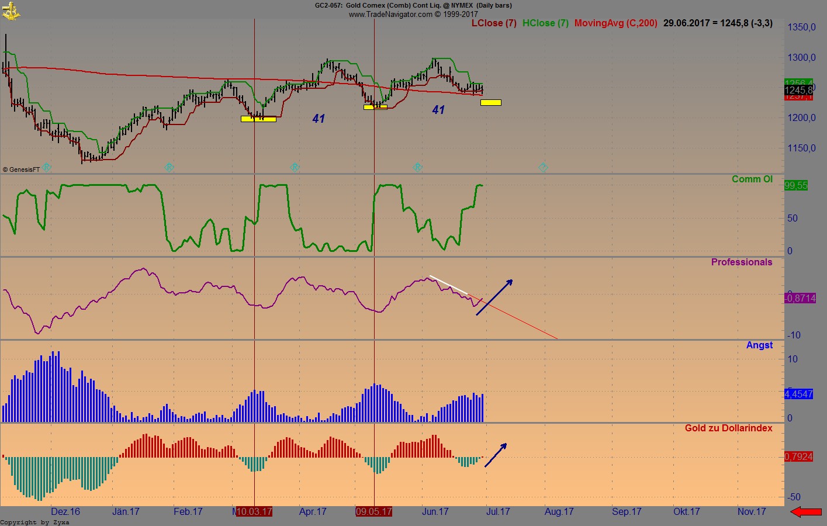Click the 29.06.2017 = 1245,8 (-3,3) readout
Viewport: 827px width, 526px height.
[718, 23]
